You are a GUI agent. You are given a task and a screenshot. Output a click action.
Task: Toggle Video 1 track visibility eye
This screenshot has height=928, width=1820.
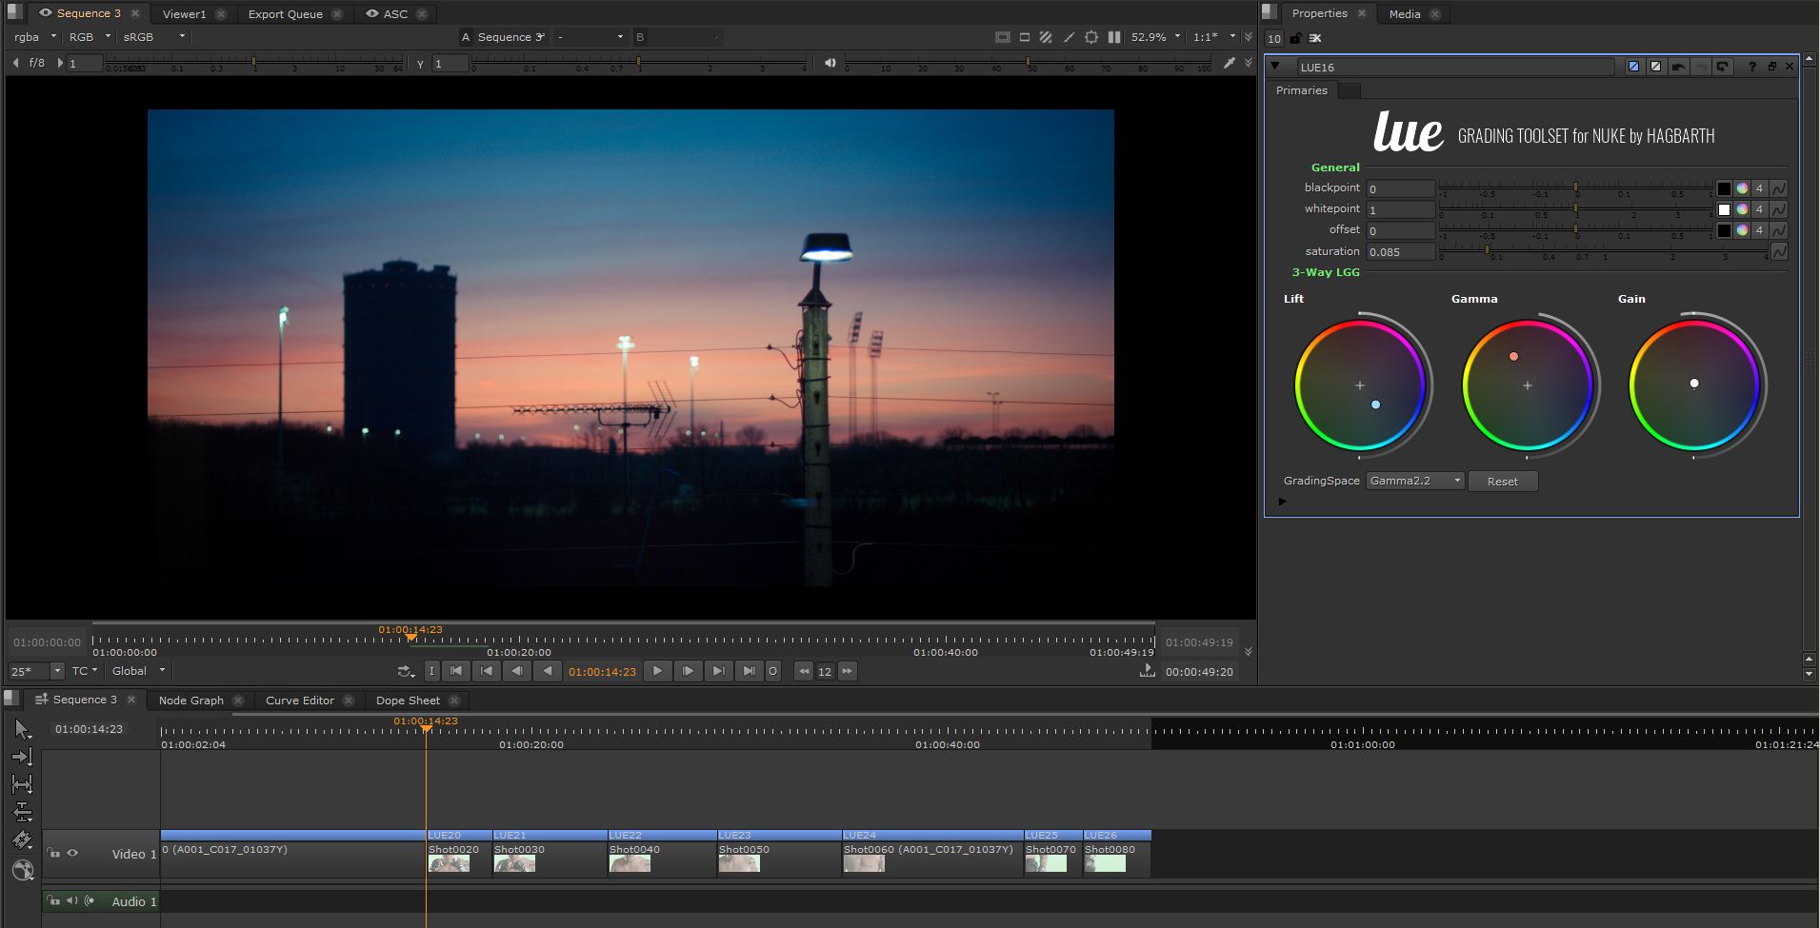(x=72, y=854)
